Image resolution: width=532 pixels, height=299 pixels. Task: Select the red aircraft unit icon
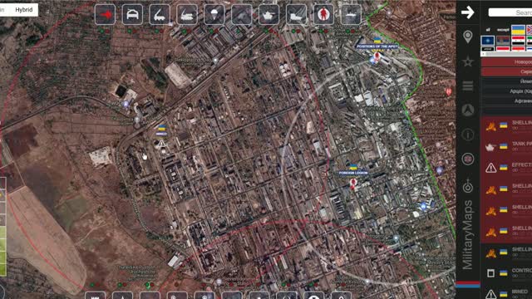[105, 15]
